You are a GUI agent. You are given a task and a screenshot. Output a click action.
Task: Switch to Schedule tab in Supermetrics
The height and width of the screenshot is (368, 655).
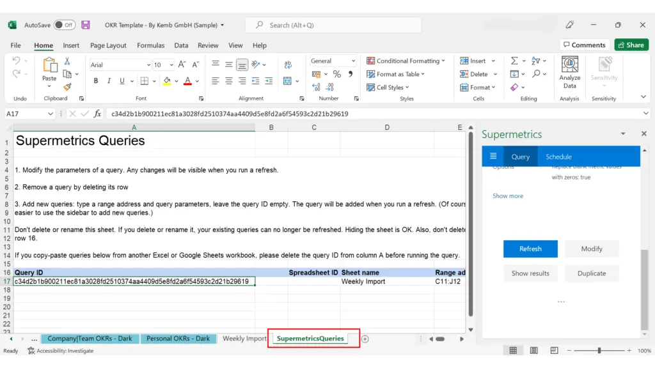(x=558, y=157)
